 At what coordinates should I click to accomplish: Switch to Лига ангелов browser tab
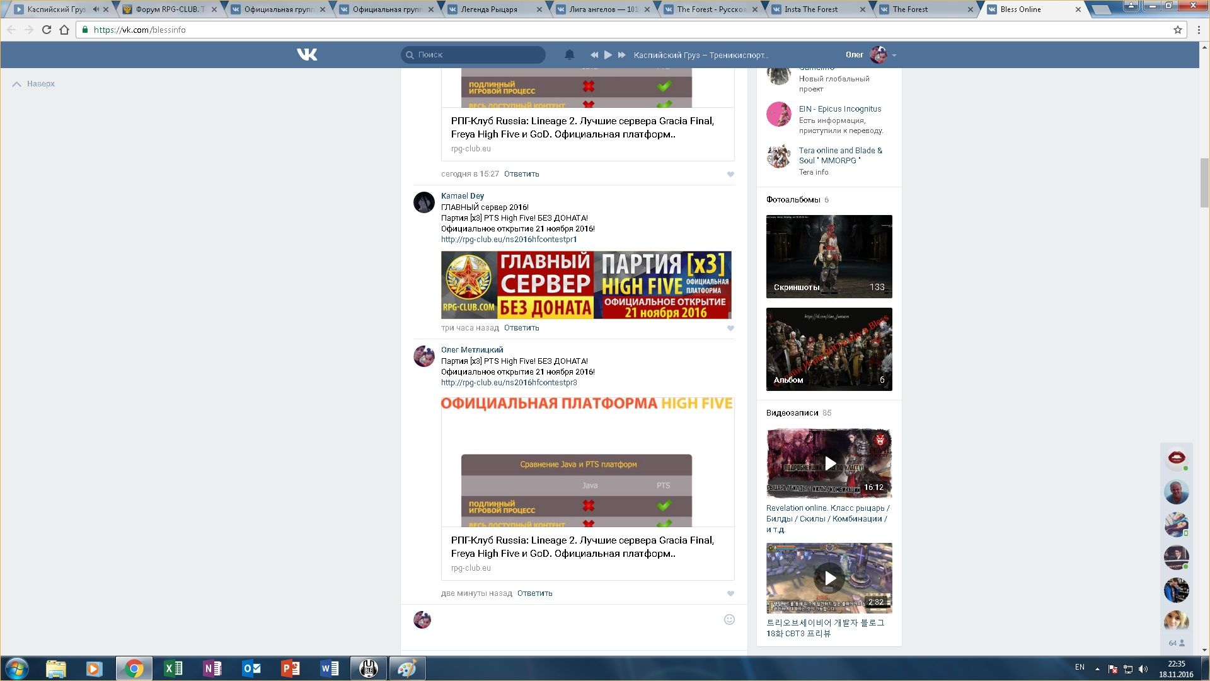[x=602, y=9]
